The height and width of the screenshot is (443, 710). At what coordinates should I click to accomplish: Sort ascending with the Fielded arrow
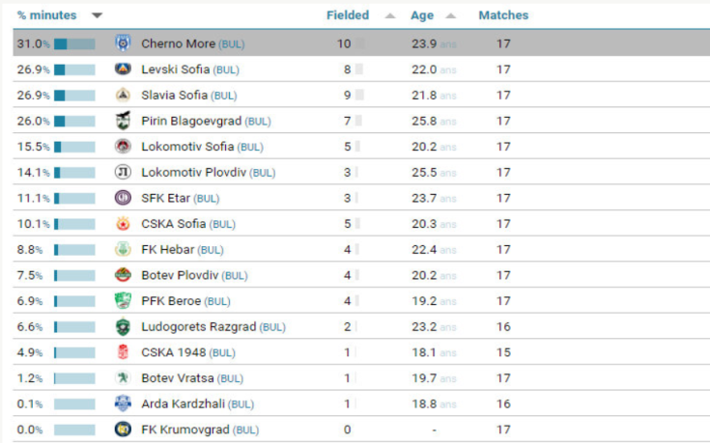390,15
